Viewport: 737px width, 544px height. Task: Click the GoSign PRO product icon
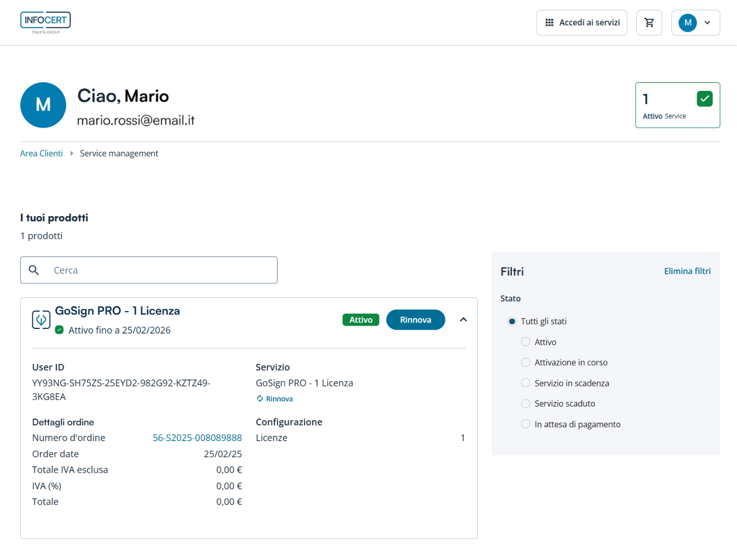[x=41, y=320]
